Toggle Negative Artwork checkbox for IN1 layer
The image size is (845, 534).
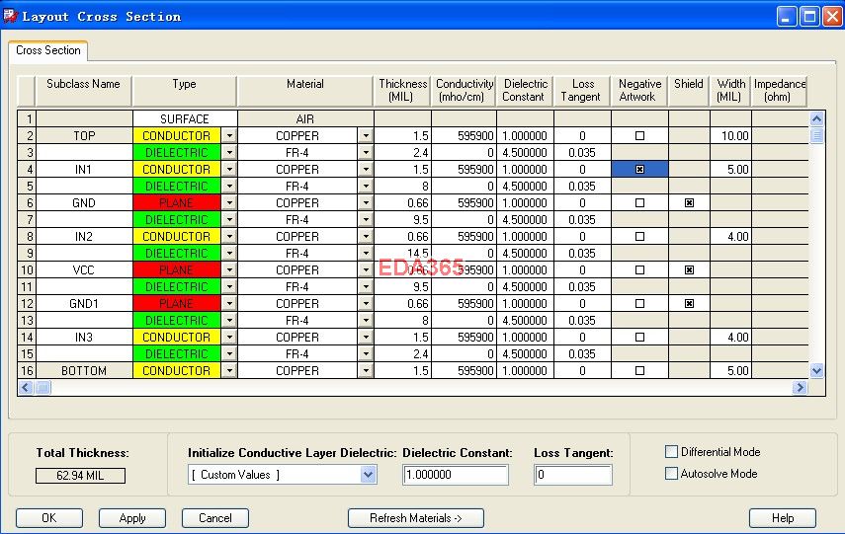[639, 170]
